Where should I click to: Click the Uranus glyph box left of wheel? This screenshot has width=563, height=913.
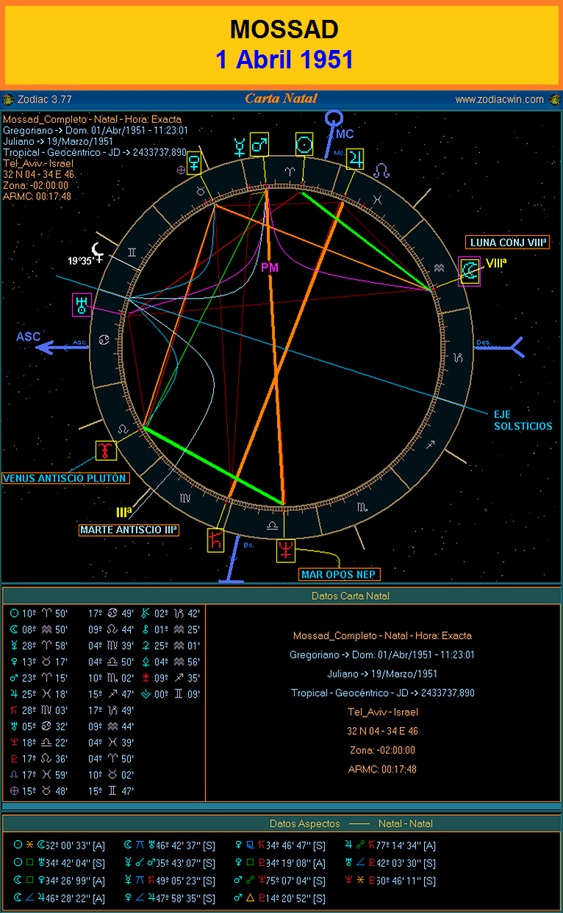click(81, 304)
